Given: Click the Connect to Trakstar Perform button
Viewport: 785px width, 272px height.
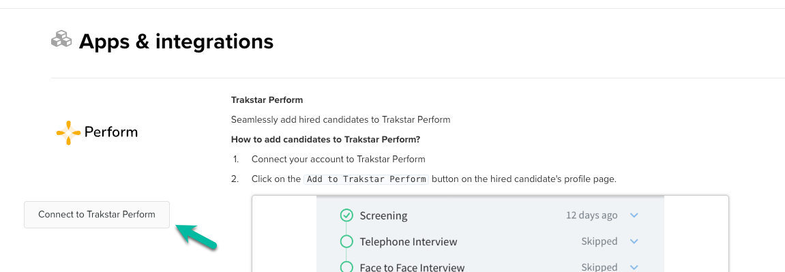Looking at the screenshot, I should (x=97, y=215).
